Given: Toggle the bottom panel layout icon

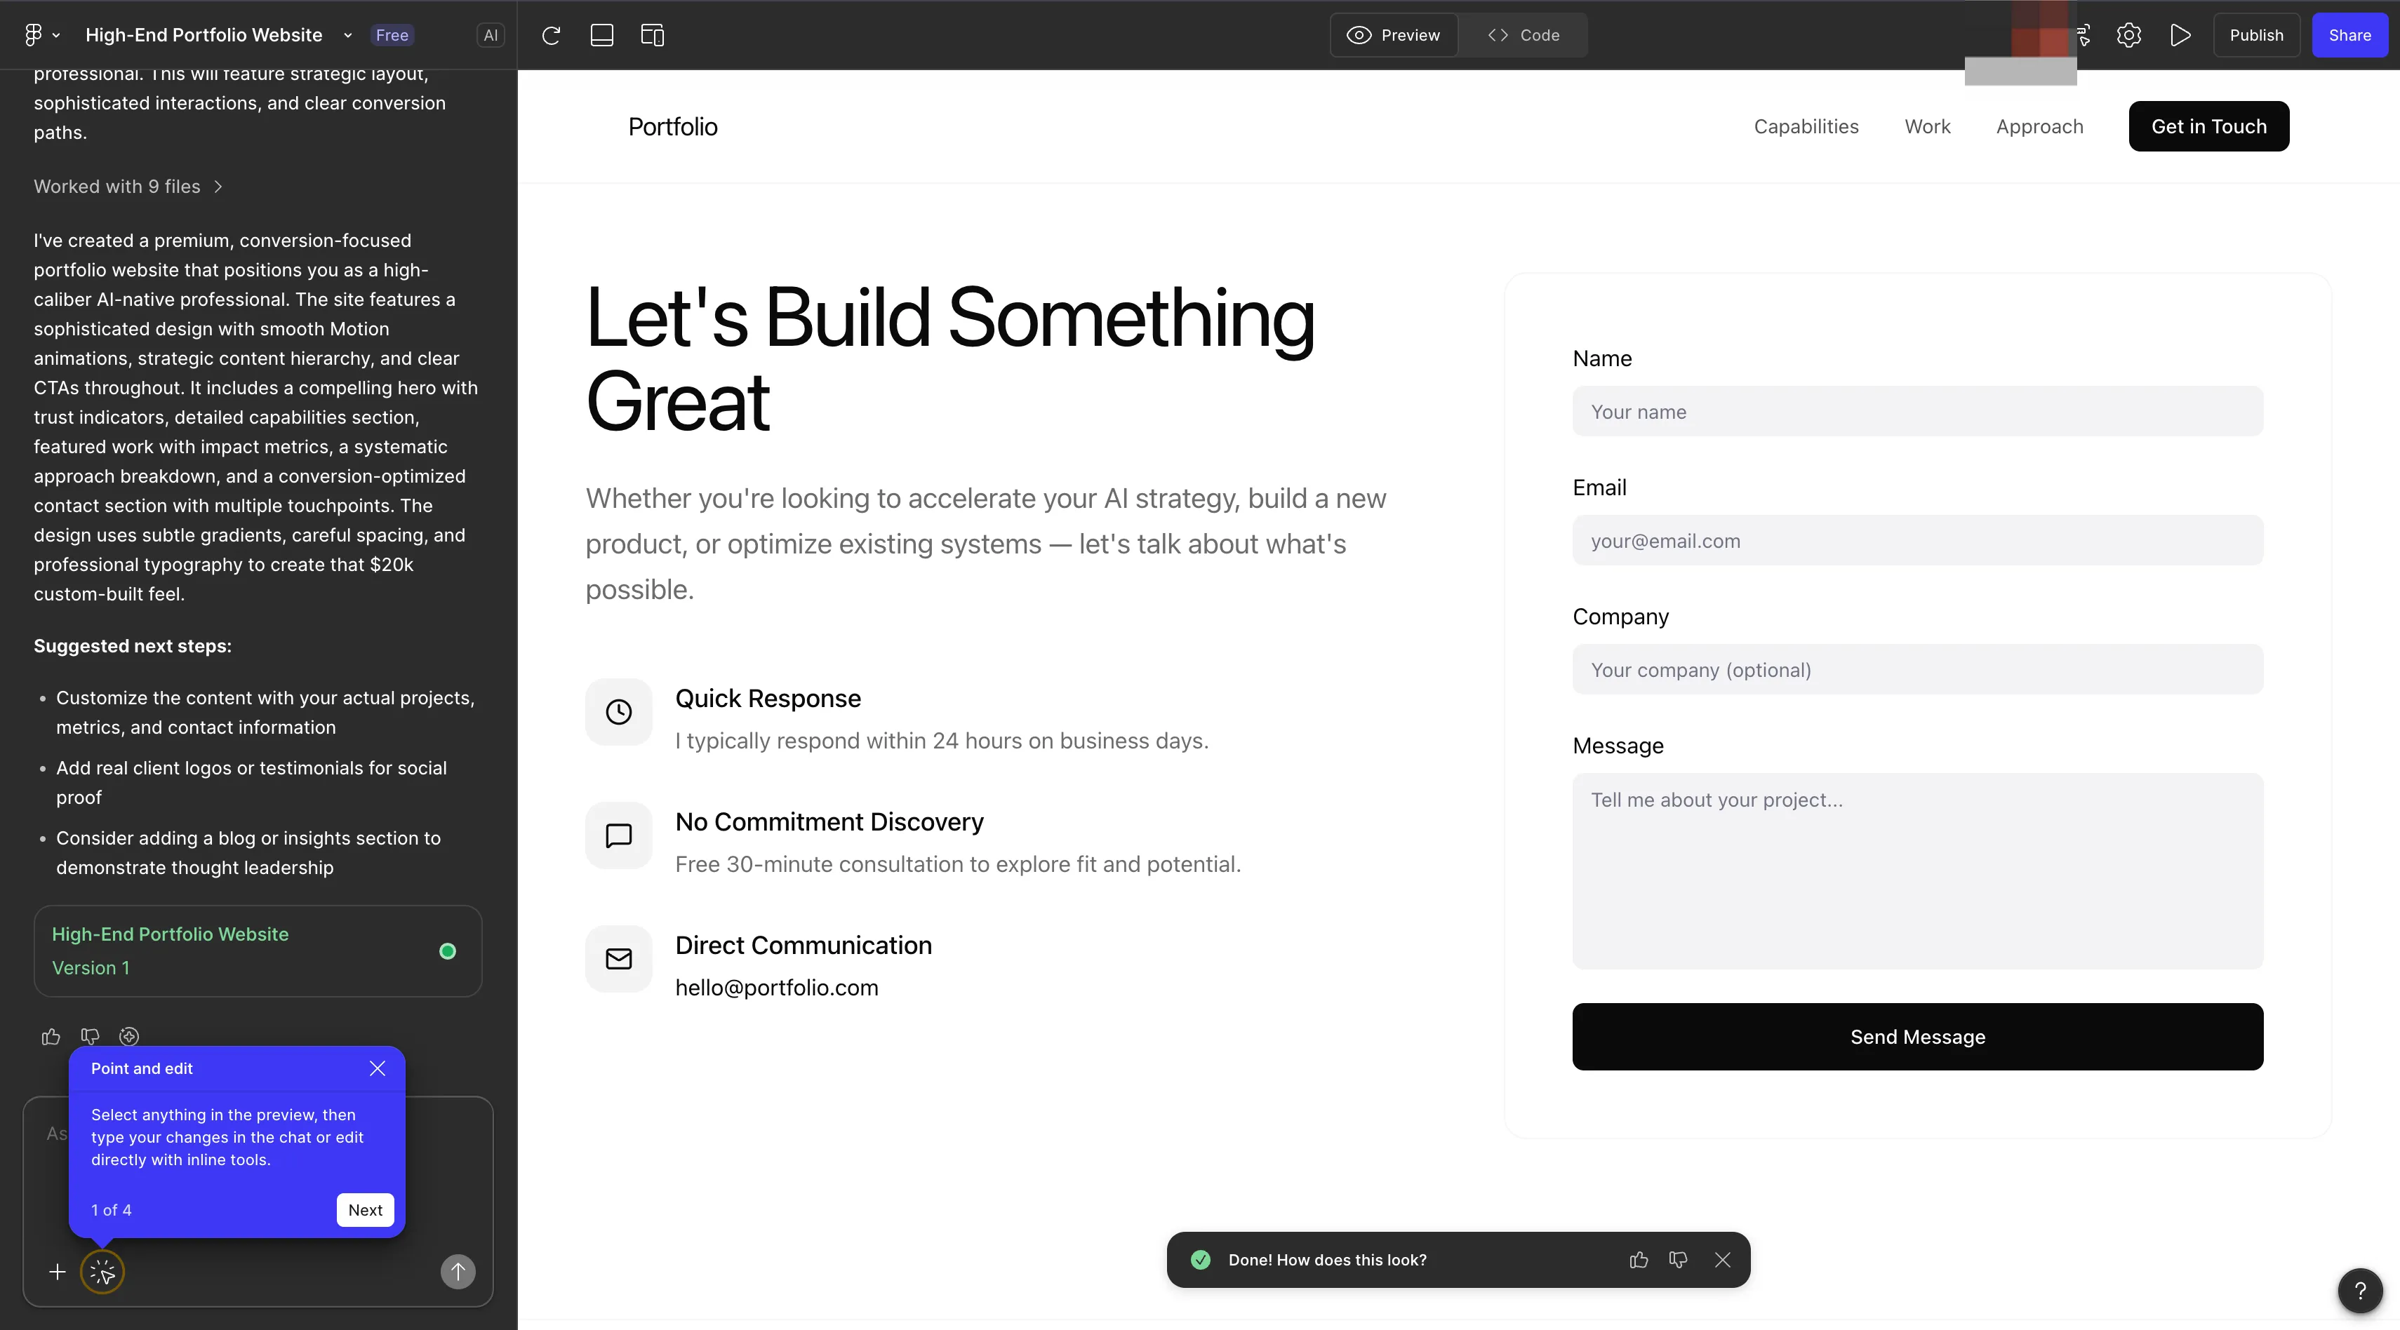Looking at the screenshot, I should pyautogui.click(x=602, y=35).
